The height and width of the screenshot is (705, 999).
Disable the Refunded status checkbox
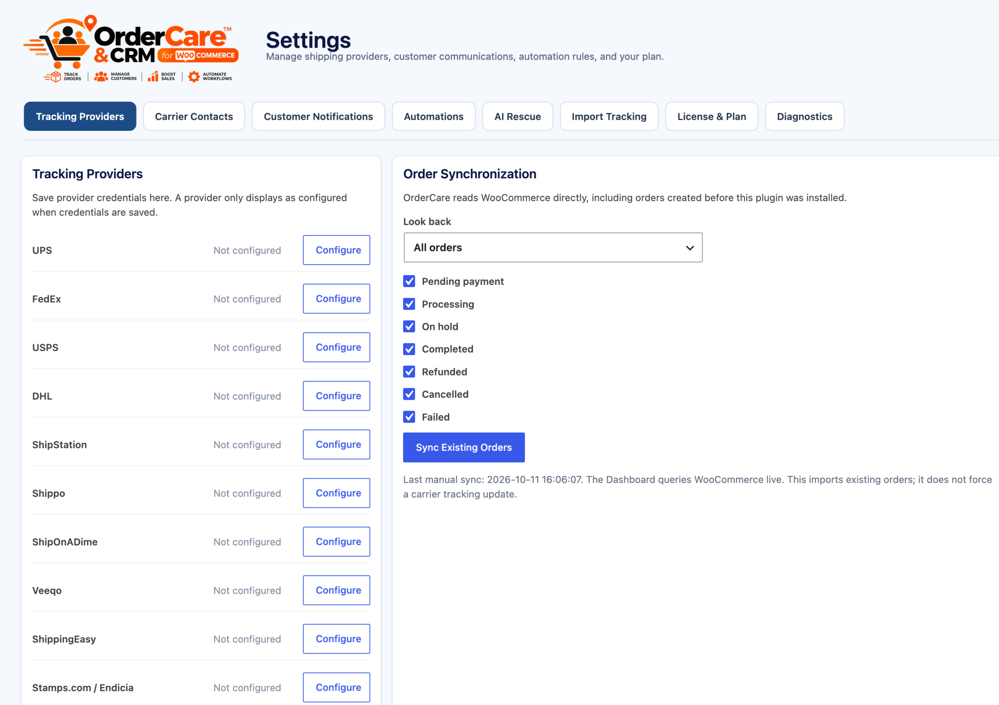click(409, 372)
